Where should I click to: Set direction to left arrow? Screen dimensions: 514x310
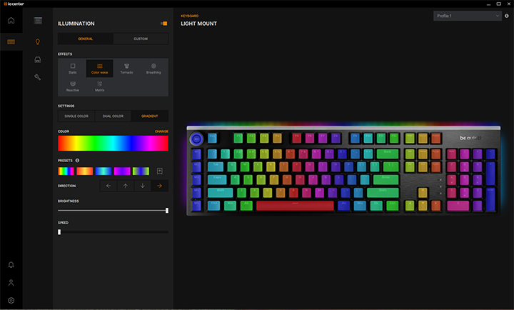pyautogui.click(x=109, y=186)
